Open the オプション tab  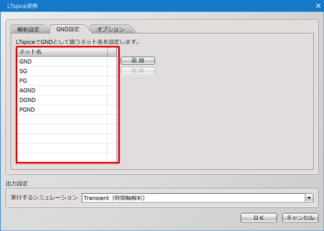click(110, 29)
